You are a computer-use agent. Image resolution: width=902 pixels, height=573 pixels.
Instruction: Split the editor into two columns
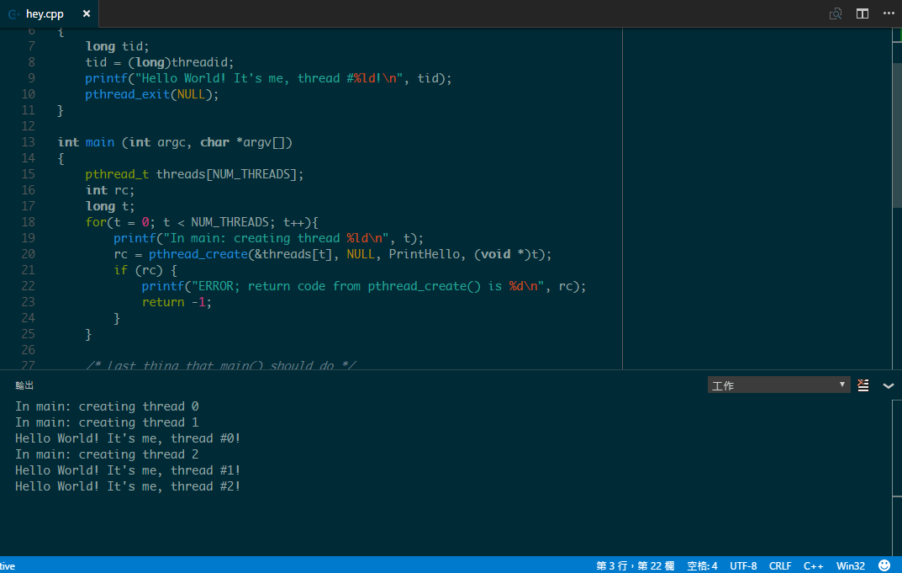coord(862,13)
